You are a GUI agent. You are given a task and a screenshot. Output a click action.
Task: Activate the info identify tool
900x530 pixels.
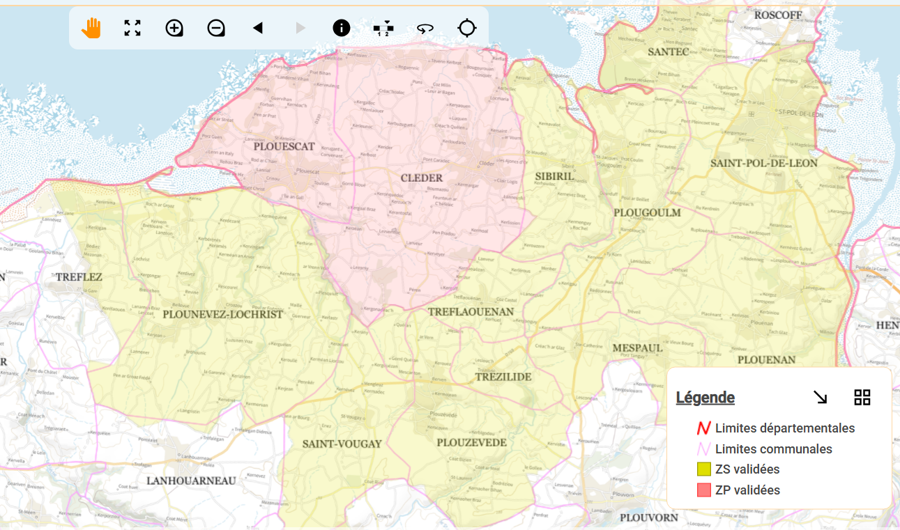point(342,28)
